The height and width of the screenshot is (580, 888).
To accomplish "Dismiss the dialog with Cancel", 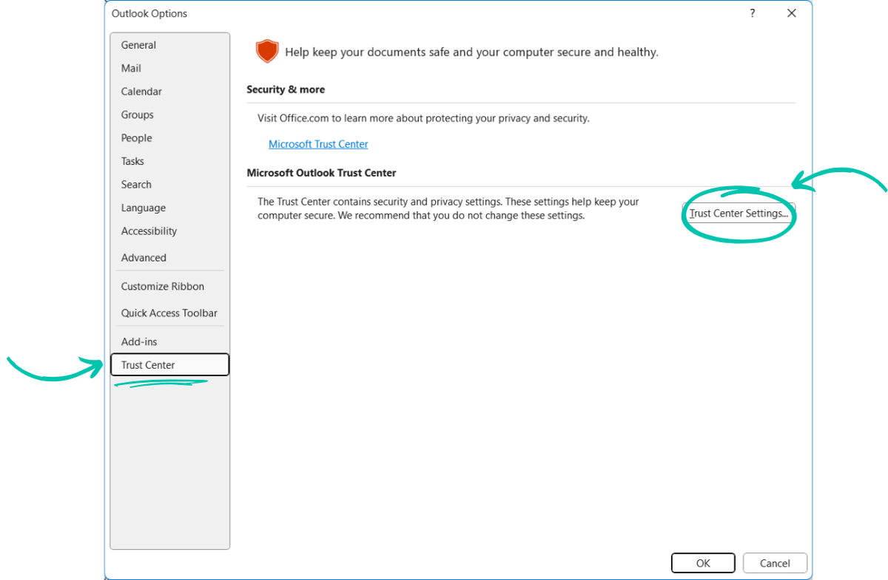I will (774, 562).
